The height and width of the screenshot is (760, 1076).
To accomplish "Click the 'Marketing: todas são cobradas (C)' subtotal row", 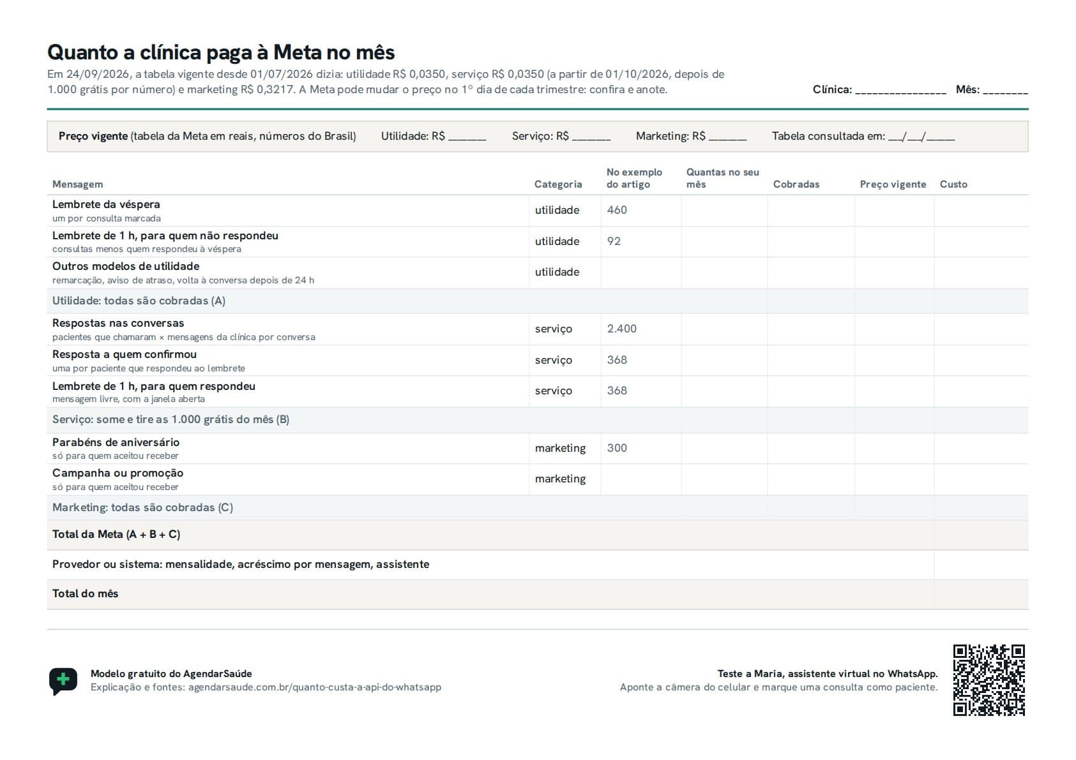I will [537, 508].
